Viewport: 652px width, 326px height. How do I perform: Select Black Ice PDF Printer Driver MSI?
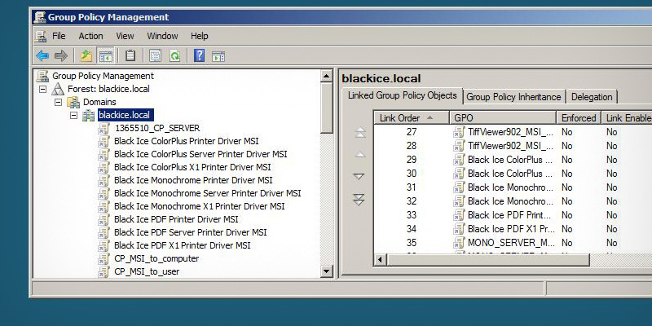click(176, 219)
